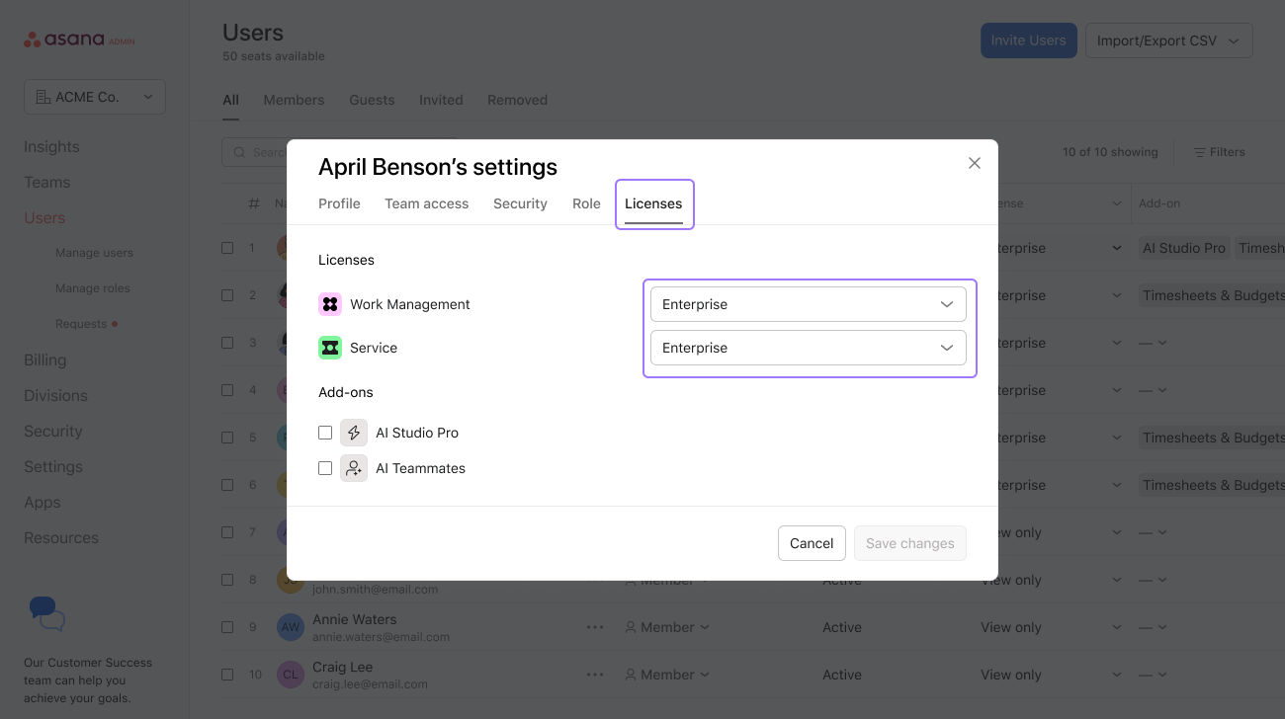
Task: Click the AI Studio Pro lightning icon
Action: pos(354,433)
